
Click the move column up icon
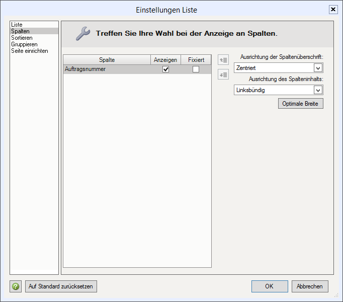coord(223,60)
